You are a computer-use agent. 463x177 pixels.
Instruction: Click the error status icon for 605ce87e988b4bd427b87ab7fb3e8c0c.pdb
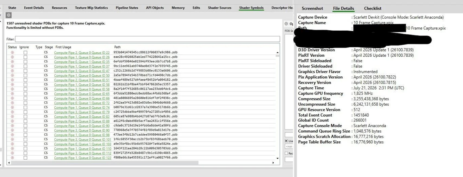[12, 117]
